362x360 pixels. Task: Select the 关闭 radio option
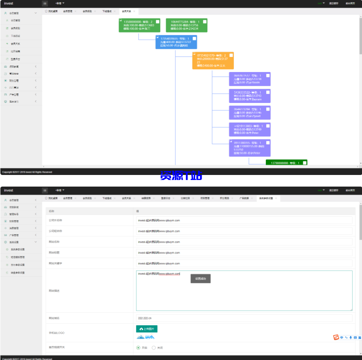pyautogui.click(x=154, y=348)
